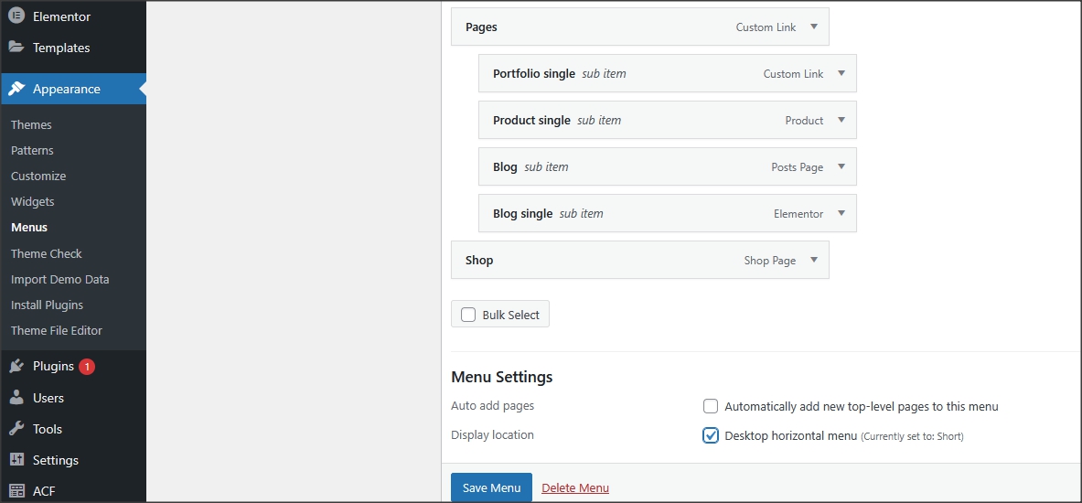This screenshot has height=503, width=1082.
Task: Expand the Blog single sub item
Action: point(841,213)
